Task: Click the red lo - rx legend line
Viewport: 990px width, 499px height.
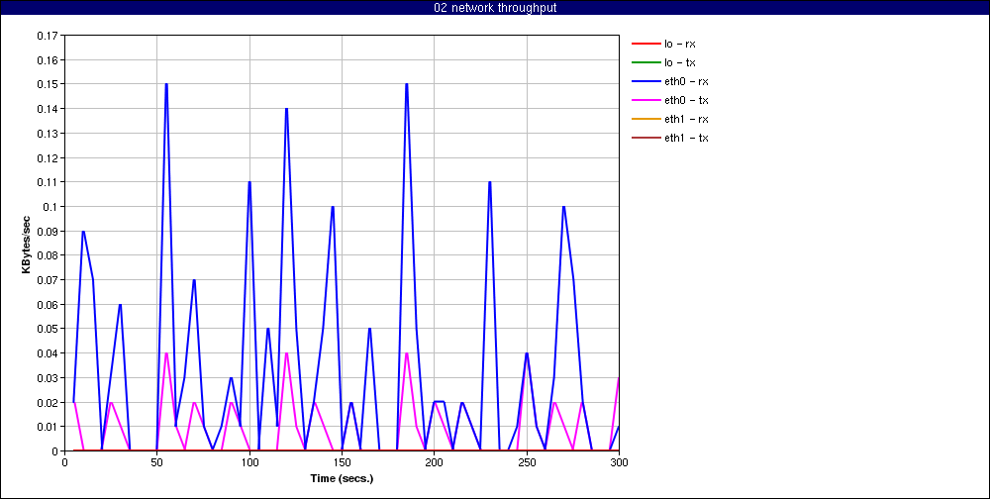Action: [645, 45]
